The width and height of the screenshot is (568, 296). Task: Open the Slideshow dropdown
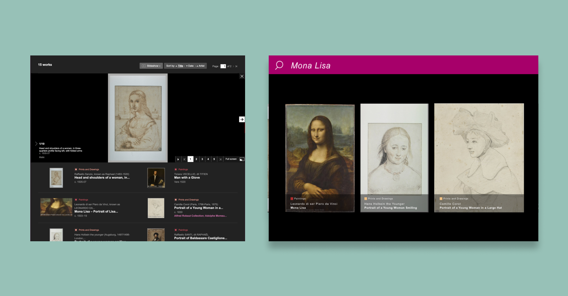pyautogui.click(x=151, y=66)
